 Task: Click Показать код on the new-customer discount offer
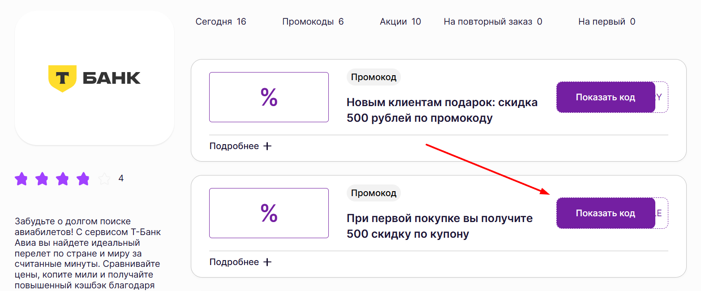[606, 97]
